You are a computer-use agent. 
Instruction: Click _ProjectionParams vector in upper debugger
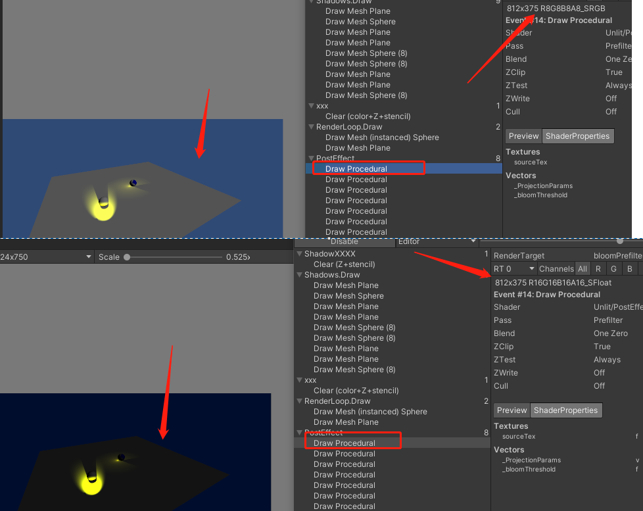(x=543, y=185)
